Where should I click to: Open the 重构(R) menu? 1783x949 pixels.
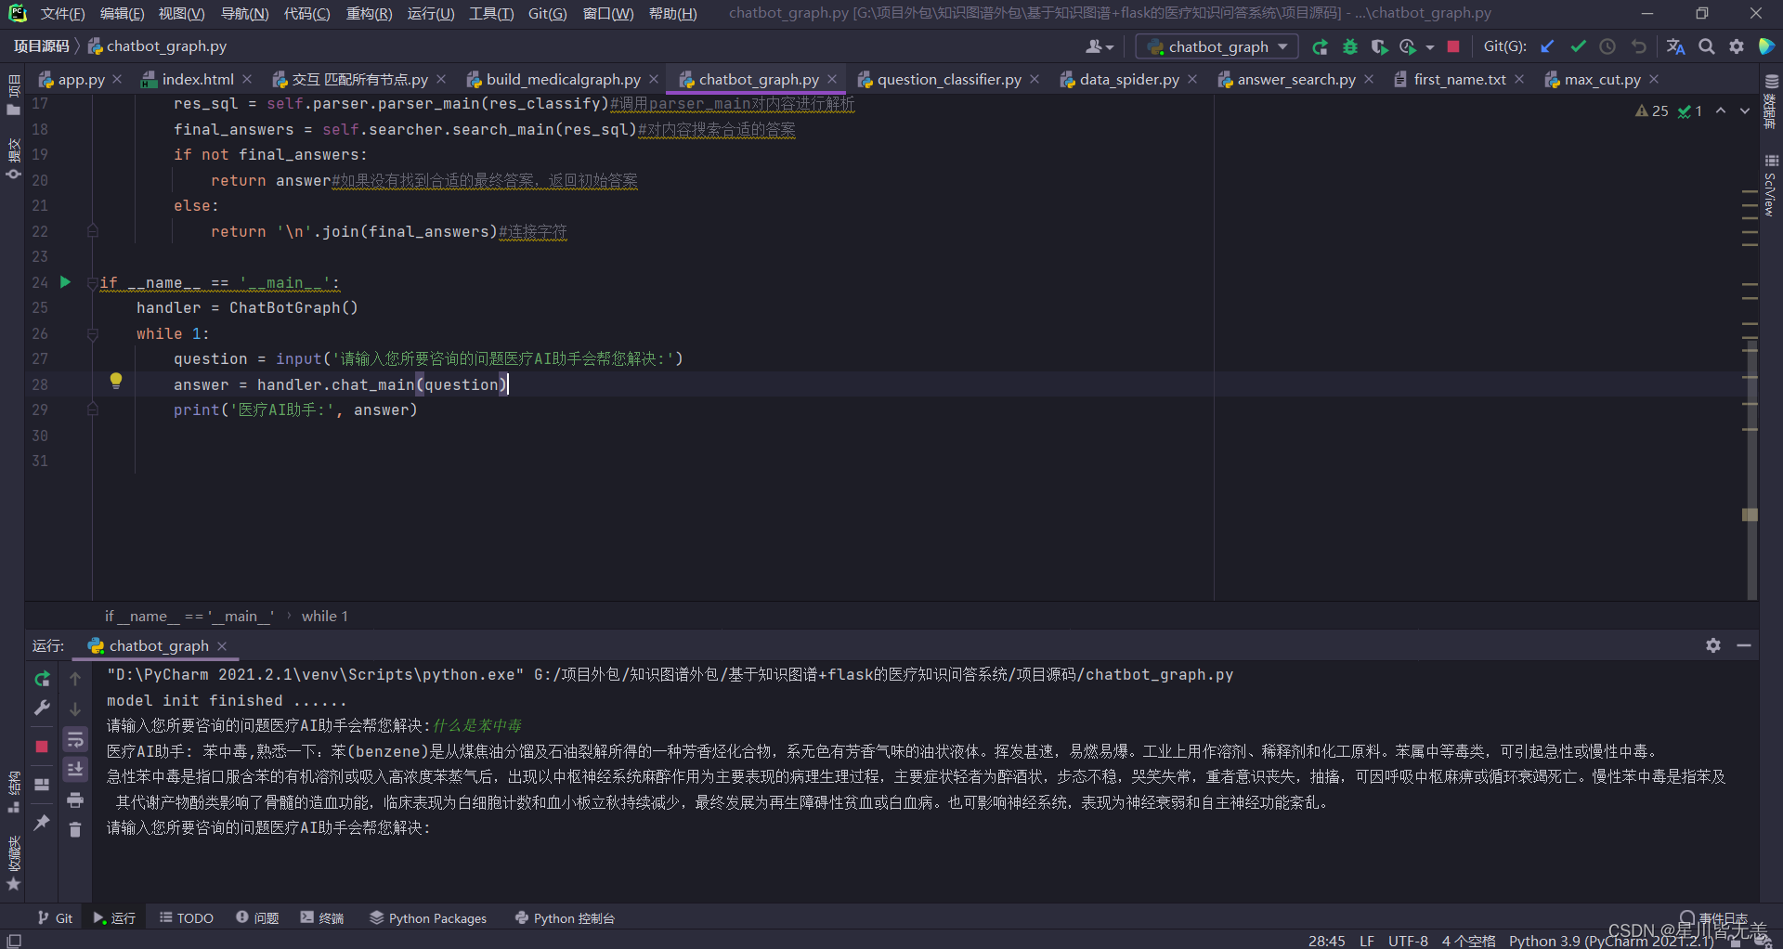(369, 13)
